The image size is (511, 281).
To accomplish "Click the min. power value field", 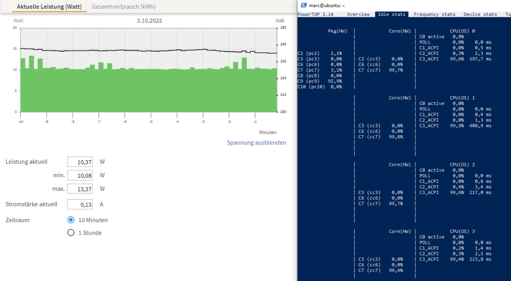I will (80, 175).
